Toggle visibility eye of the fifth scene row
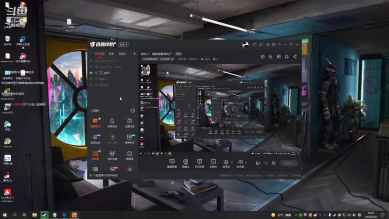Screen dimensions: 389x219 [91, 85]
